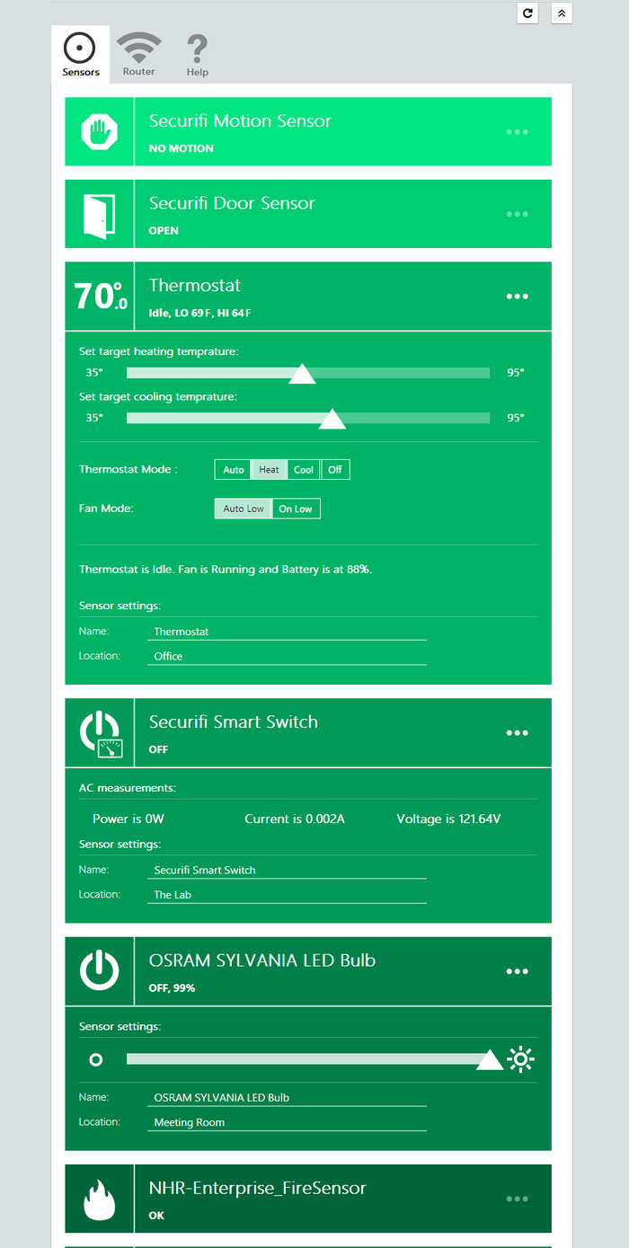Click the Securifi Motion Sensor title
The image size is (629, 1248).
(x=240, y=121)
